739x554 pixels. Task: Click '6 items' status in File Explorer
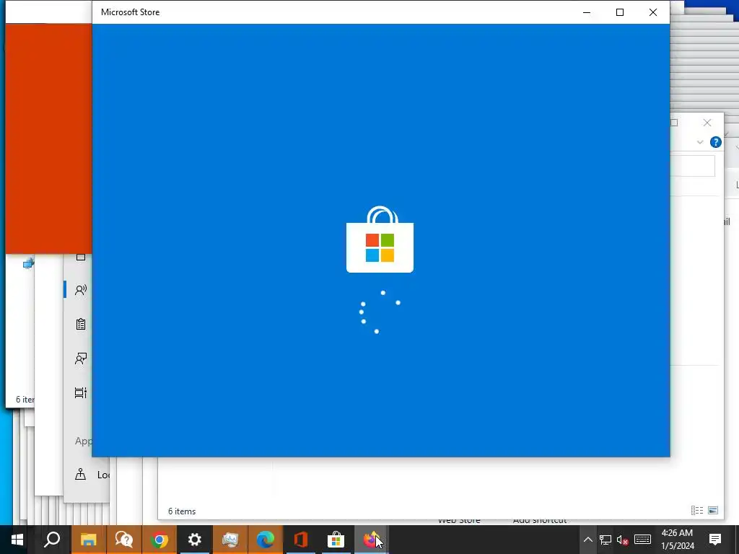pos(182,511)
